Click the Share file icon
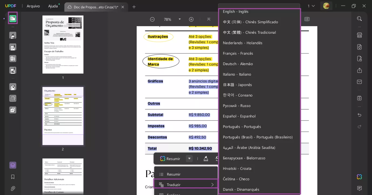The width and height of the screenshot is (372, 195). [x=359, y=70]
